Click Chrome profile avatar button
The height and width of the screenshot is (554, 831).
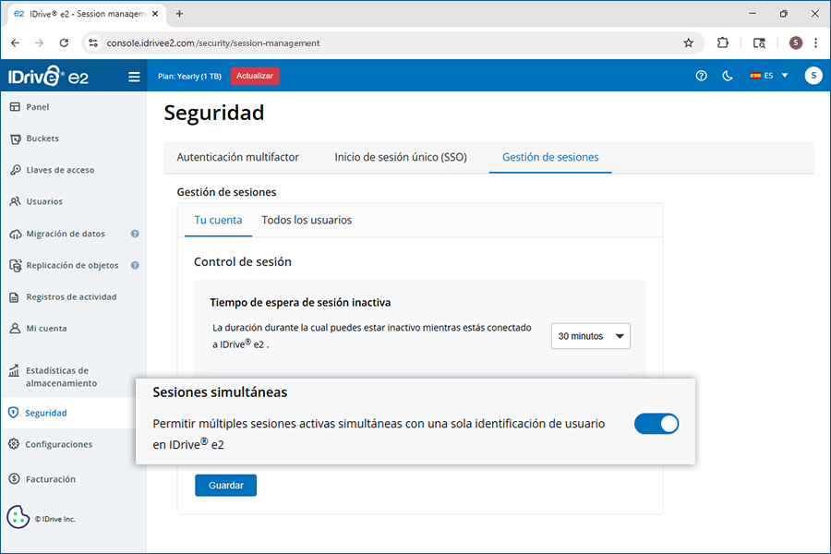pos(796,43)
